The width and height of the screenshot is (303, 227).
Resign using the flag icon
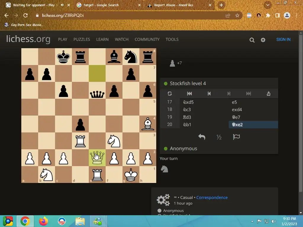[x=236, y=137]
